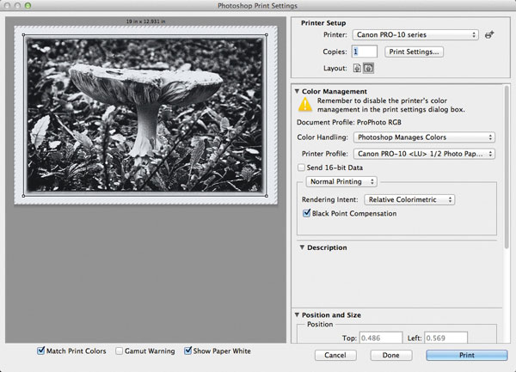
Task: Toggle Match Print Colors checkbox
Action: point(40,351)
